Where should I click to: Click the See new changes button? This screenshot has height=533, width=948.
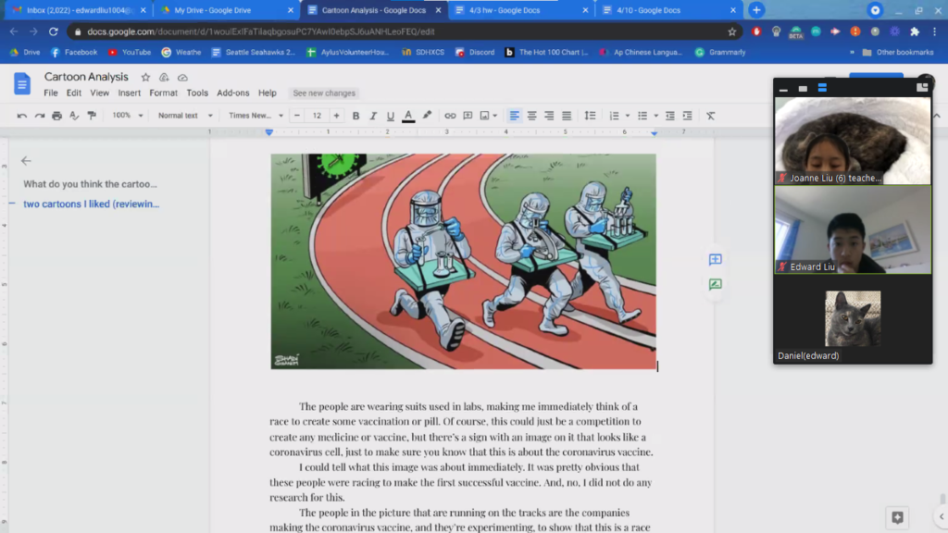pos(324,93)
